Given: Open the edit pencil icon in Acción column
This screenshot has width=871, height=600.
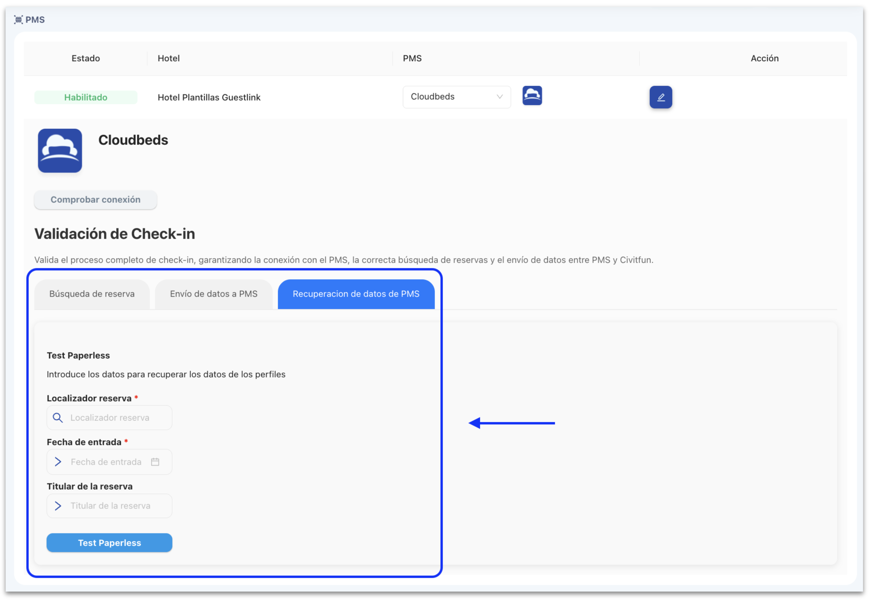Looking at the screenshot, I should coord(660,97).
